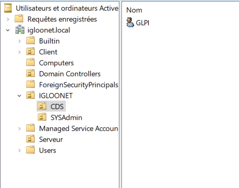Select the GLPI user name text
This screenshot has width=239, height=188.
pos(142,23)
